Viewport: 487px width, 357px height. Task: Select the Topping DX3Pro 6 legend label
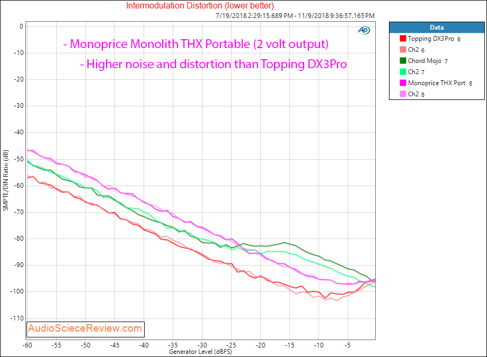pos(434,39)
